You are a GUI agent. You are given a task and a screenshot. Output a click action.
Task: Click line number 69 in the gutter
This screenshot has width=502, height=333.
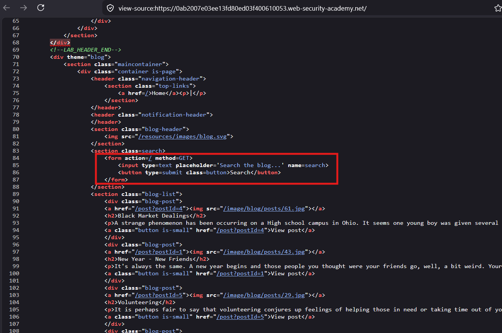point(16,50)
